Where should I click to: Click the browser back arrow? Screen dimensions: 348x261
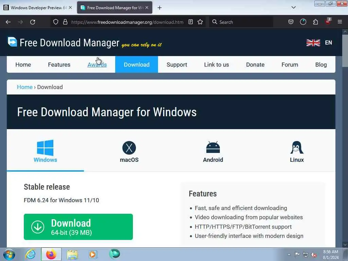(x=8, y=22)
